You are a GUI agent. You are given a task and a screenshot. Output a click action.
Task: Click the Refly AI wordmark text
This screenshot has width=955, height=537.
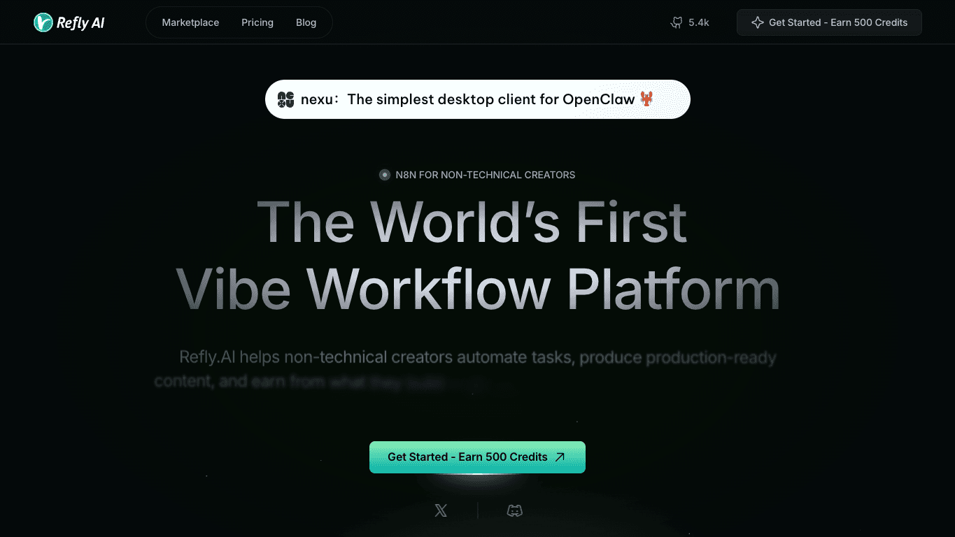point(80,23)
